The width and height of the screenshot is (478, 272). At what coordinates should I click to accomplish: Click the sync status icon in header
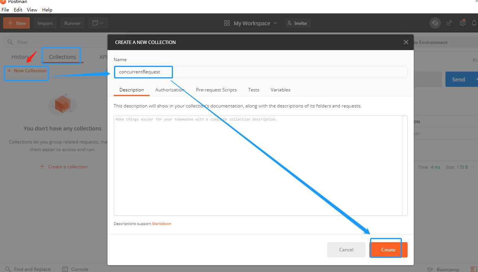435,23
